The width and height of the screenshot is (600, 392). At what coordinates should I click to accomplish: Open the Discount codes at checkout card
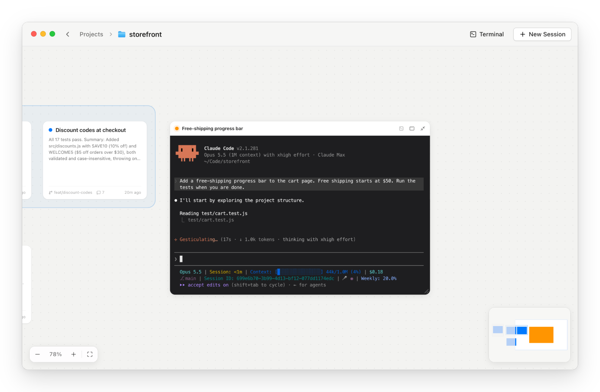click(95, 160)
